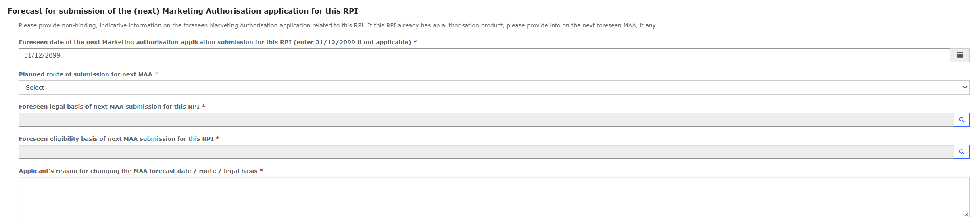Screen dimensions: 978x224
Task: Click the "Applicant's reason for changing" label
Action: click(x=138, y=171)
